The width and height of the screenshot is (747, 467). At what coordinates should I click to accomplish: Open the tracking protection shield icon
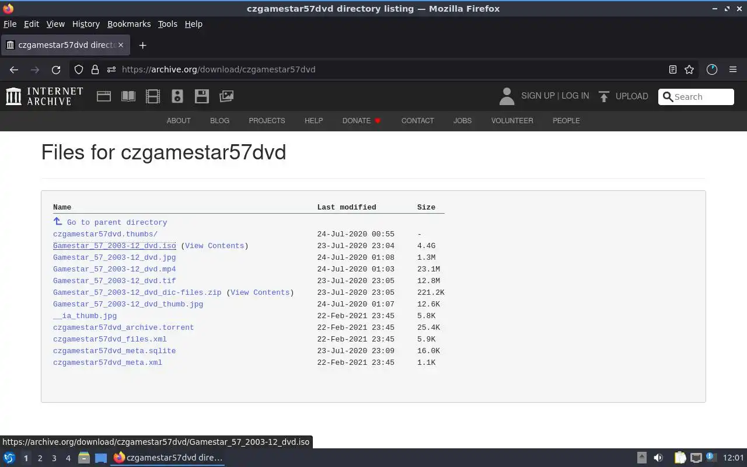[x=79, y=69]
